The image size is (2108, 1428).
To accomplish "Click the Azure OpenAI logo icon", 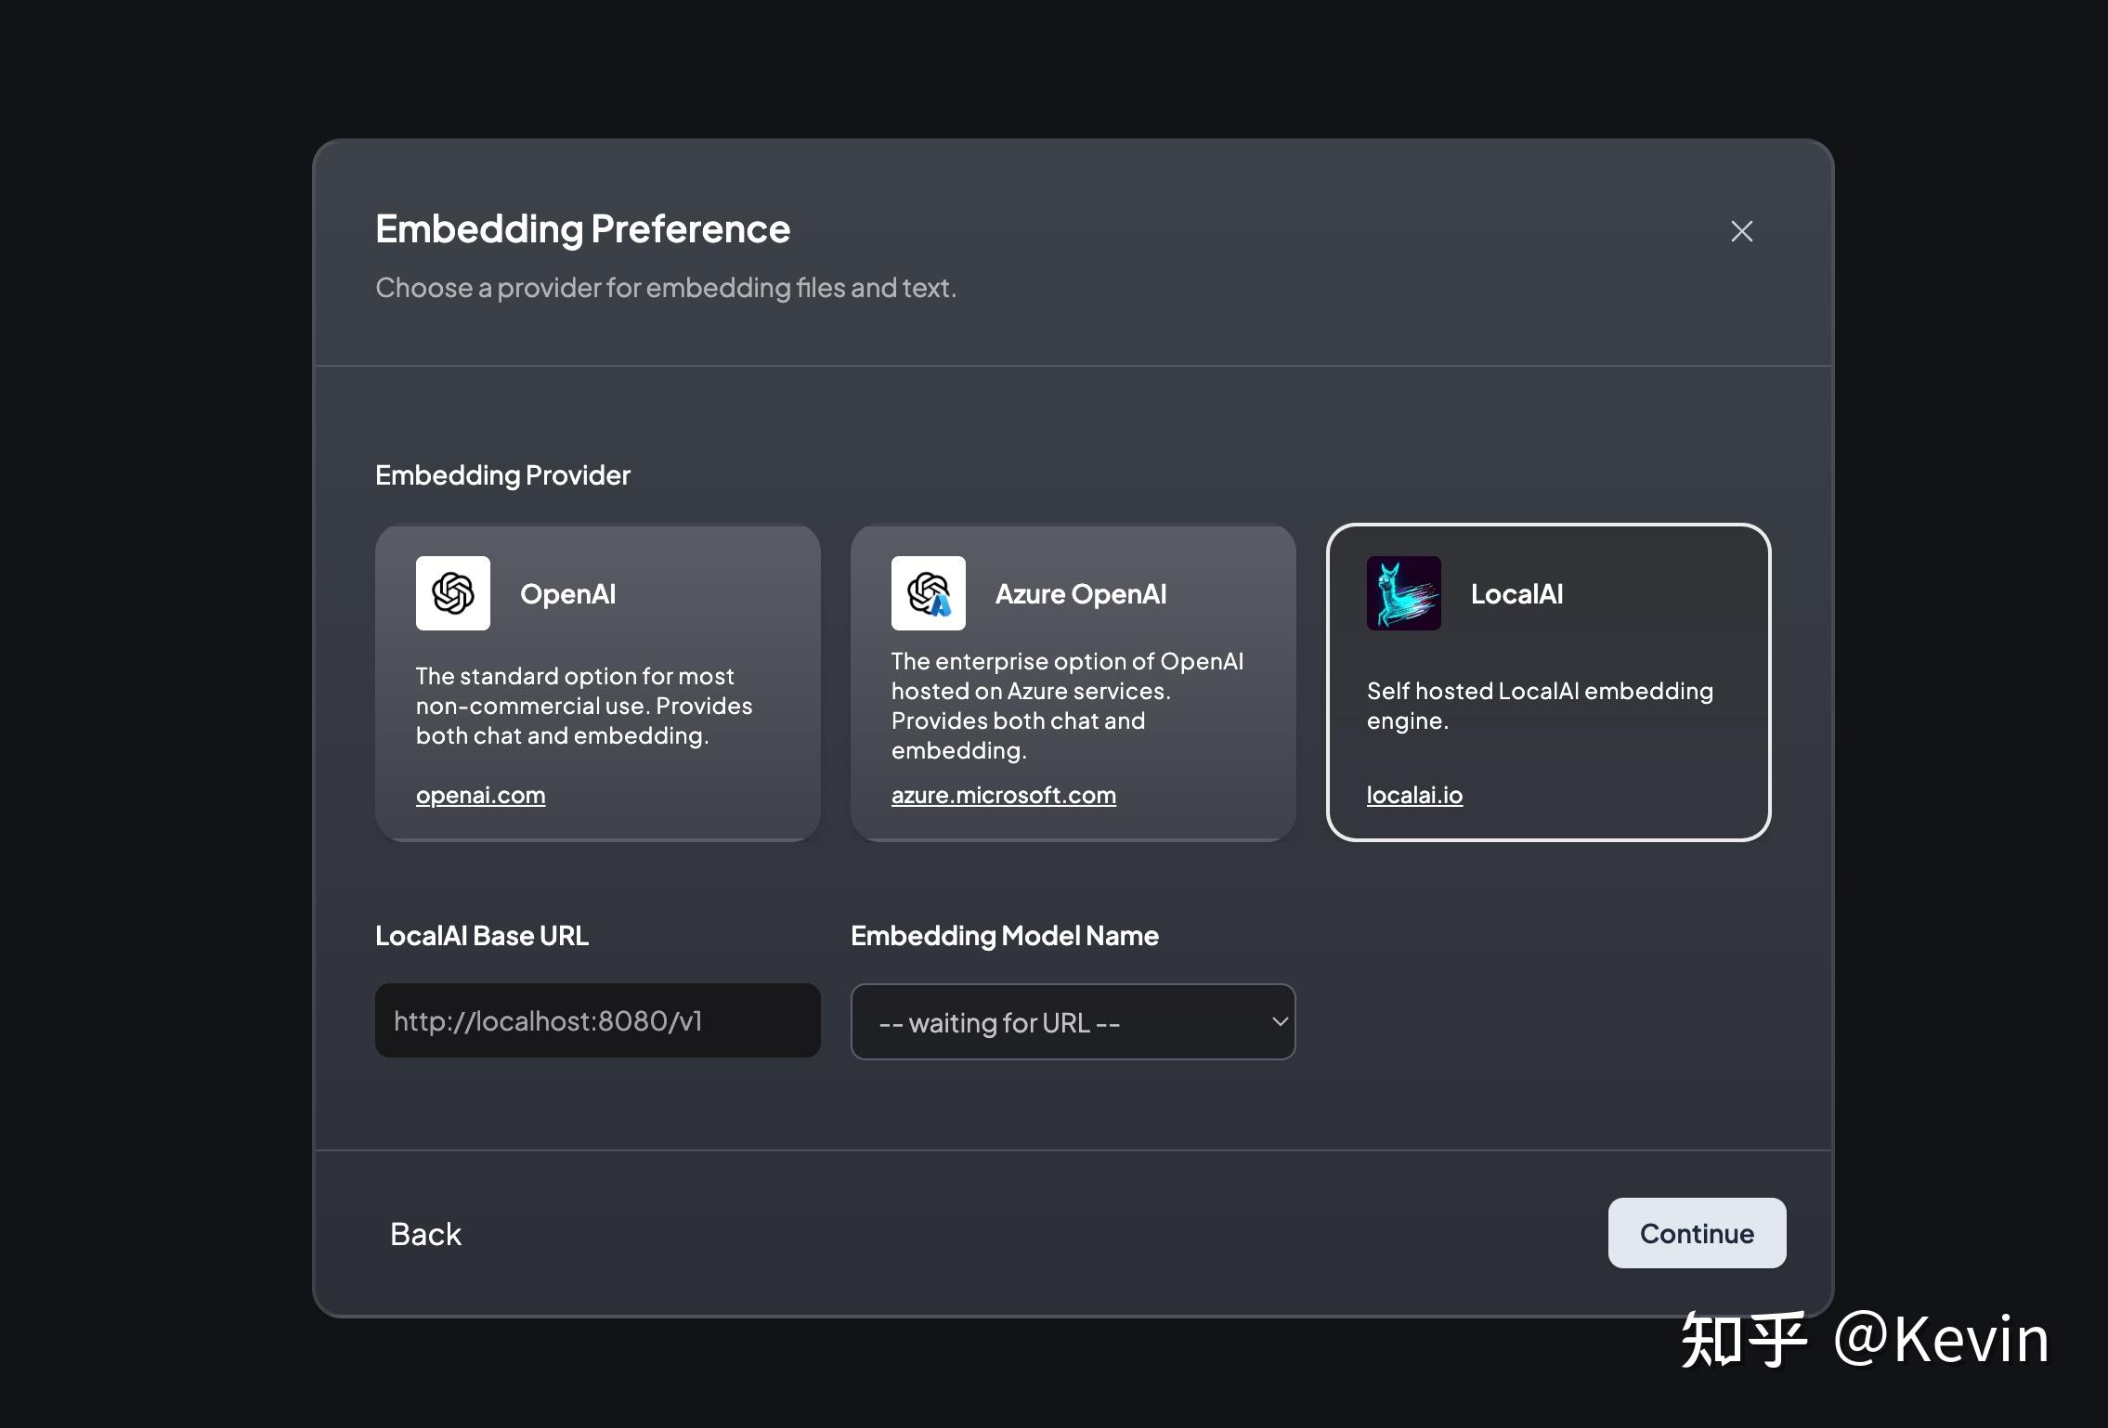I will (x=928, y=593).
